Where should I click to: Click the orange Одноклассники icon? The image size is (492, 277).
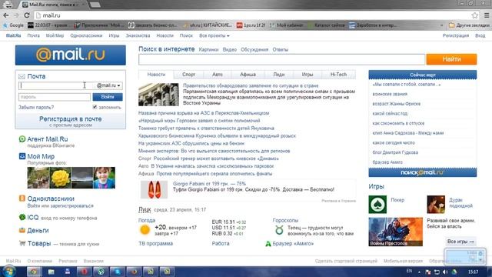pyautogui.click(x=22, y=199)
